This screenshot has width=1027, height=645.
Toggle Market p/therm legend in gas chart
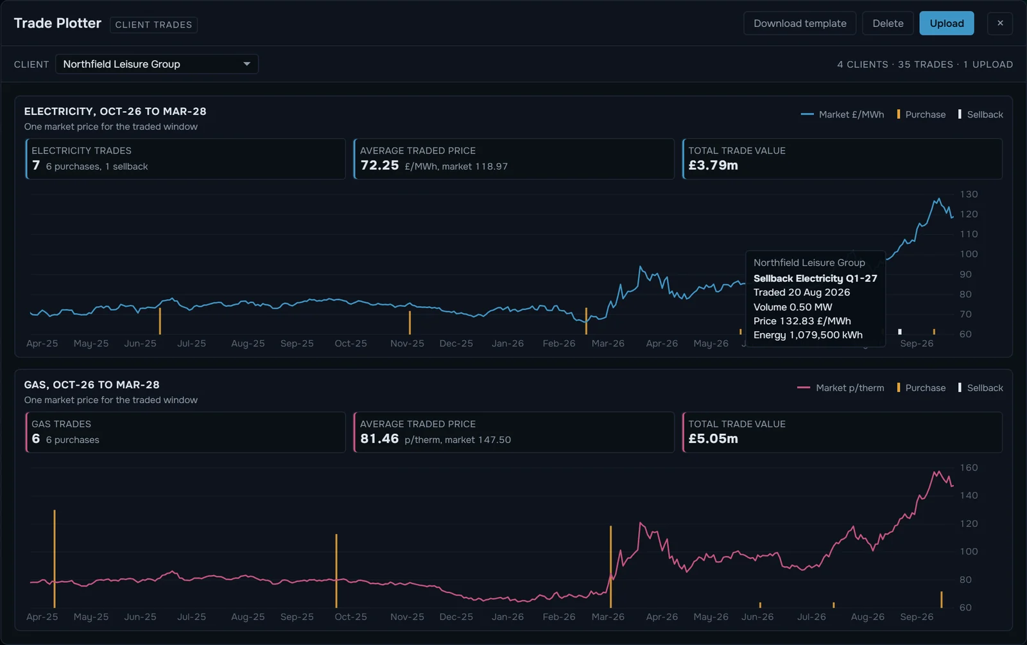840,388
